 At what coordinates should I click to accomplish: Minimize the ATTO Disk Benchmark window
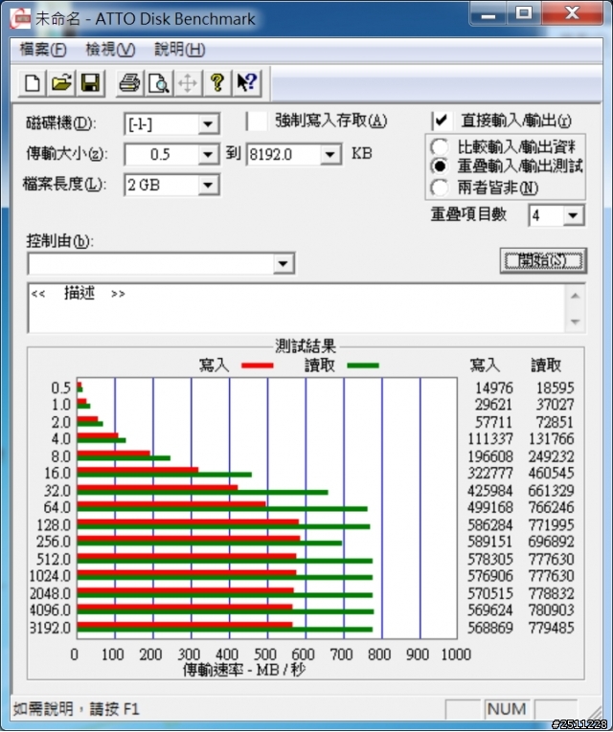coord(488,14)
